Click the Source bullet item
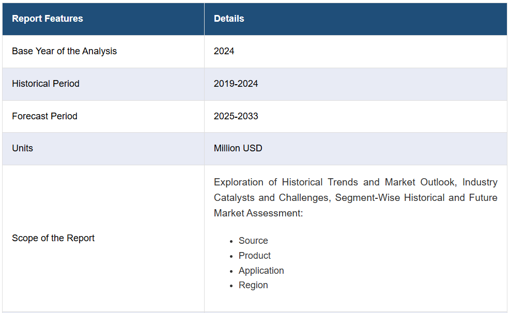The image size is (510, 313). tap(253, 241)
